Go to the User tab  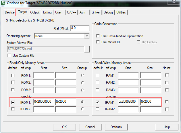tap(58, 12)
